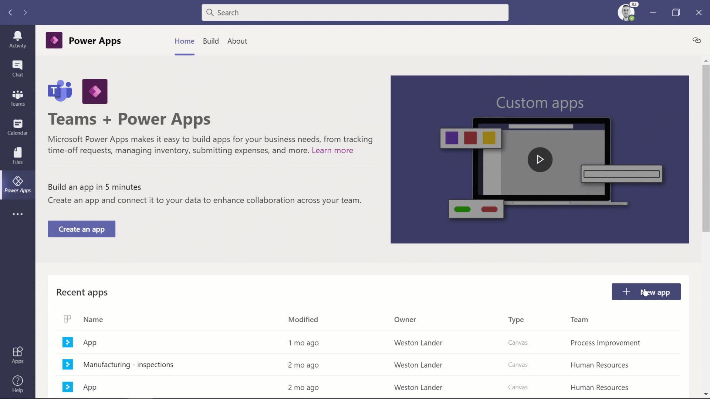Click Create an app button
710x399 pixels.
coord(81,229)
